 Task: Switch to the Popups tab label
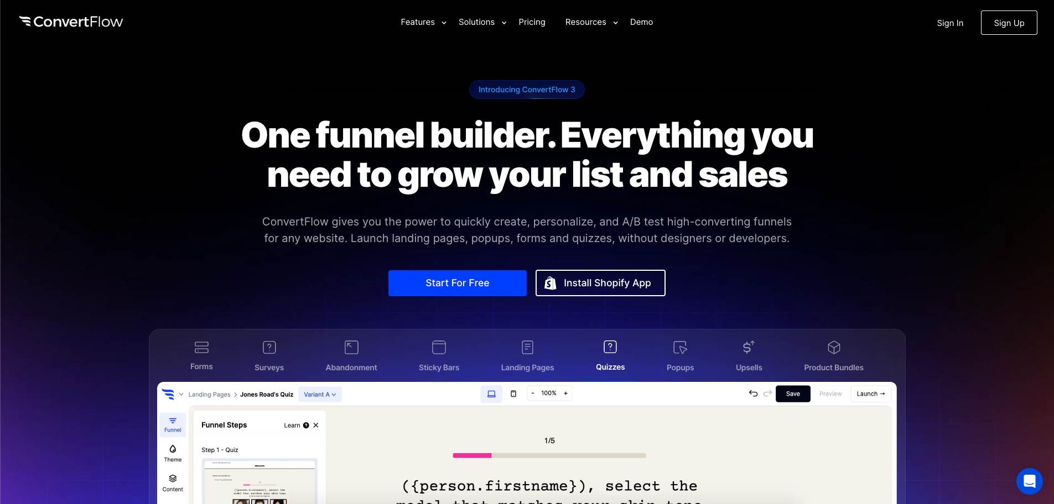(x=680, y=368)
